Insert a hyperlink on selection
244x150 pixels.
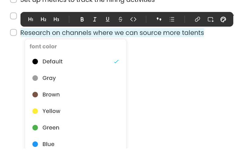click(x=198, y=19)
